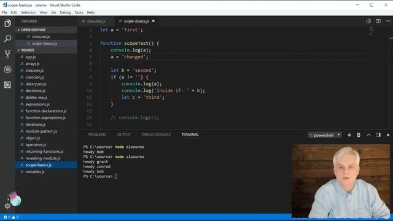Open app.js in the file tree
The height and width of the screenshot is (221, 393).
tap(47, 57)
